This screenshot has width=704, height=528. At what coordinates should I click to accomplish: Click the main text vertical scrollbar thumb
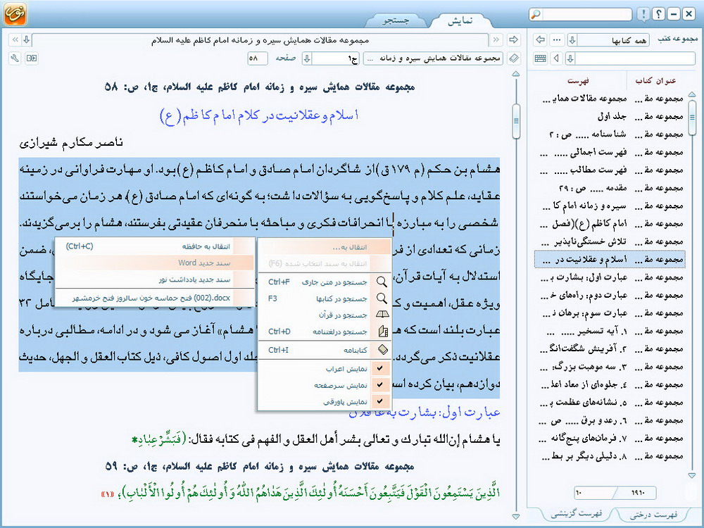click(x=516, y=121)
